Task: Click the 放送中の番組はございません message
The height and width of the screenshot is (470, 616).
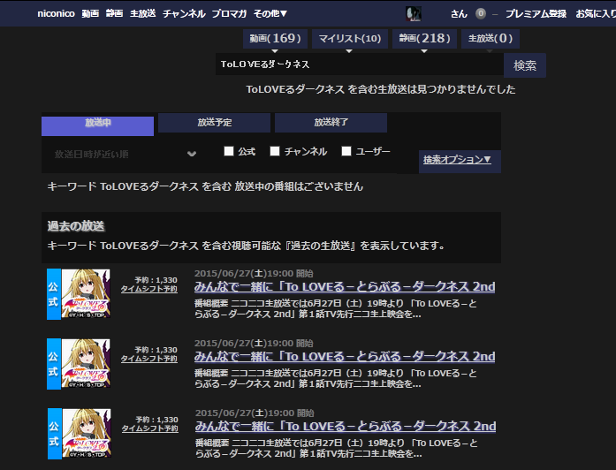Action: click(x=299, y=186)
